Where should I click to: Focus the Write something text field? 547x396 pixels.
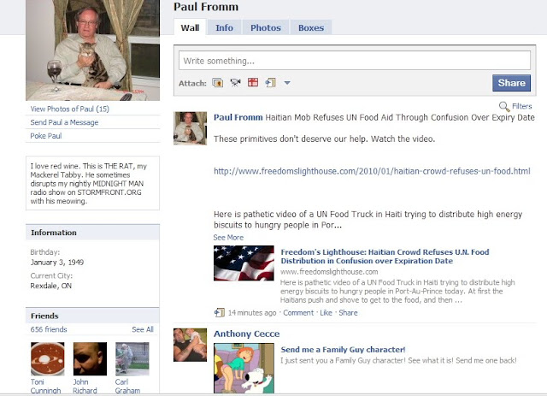(355, 61)
